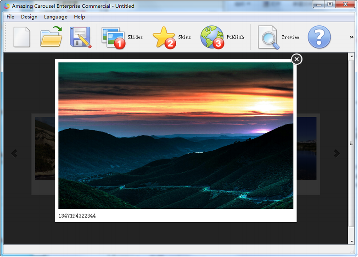
Task: Click scrollbar down arrow
Action: tap(352, 241)
